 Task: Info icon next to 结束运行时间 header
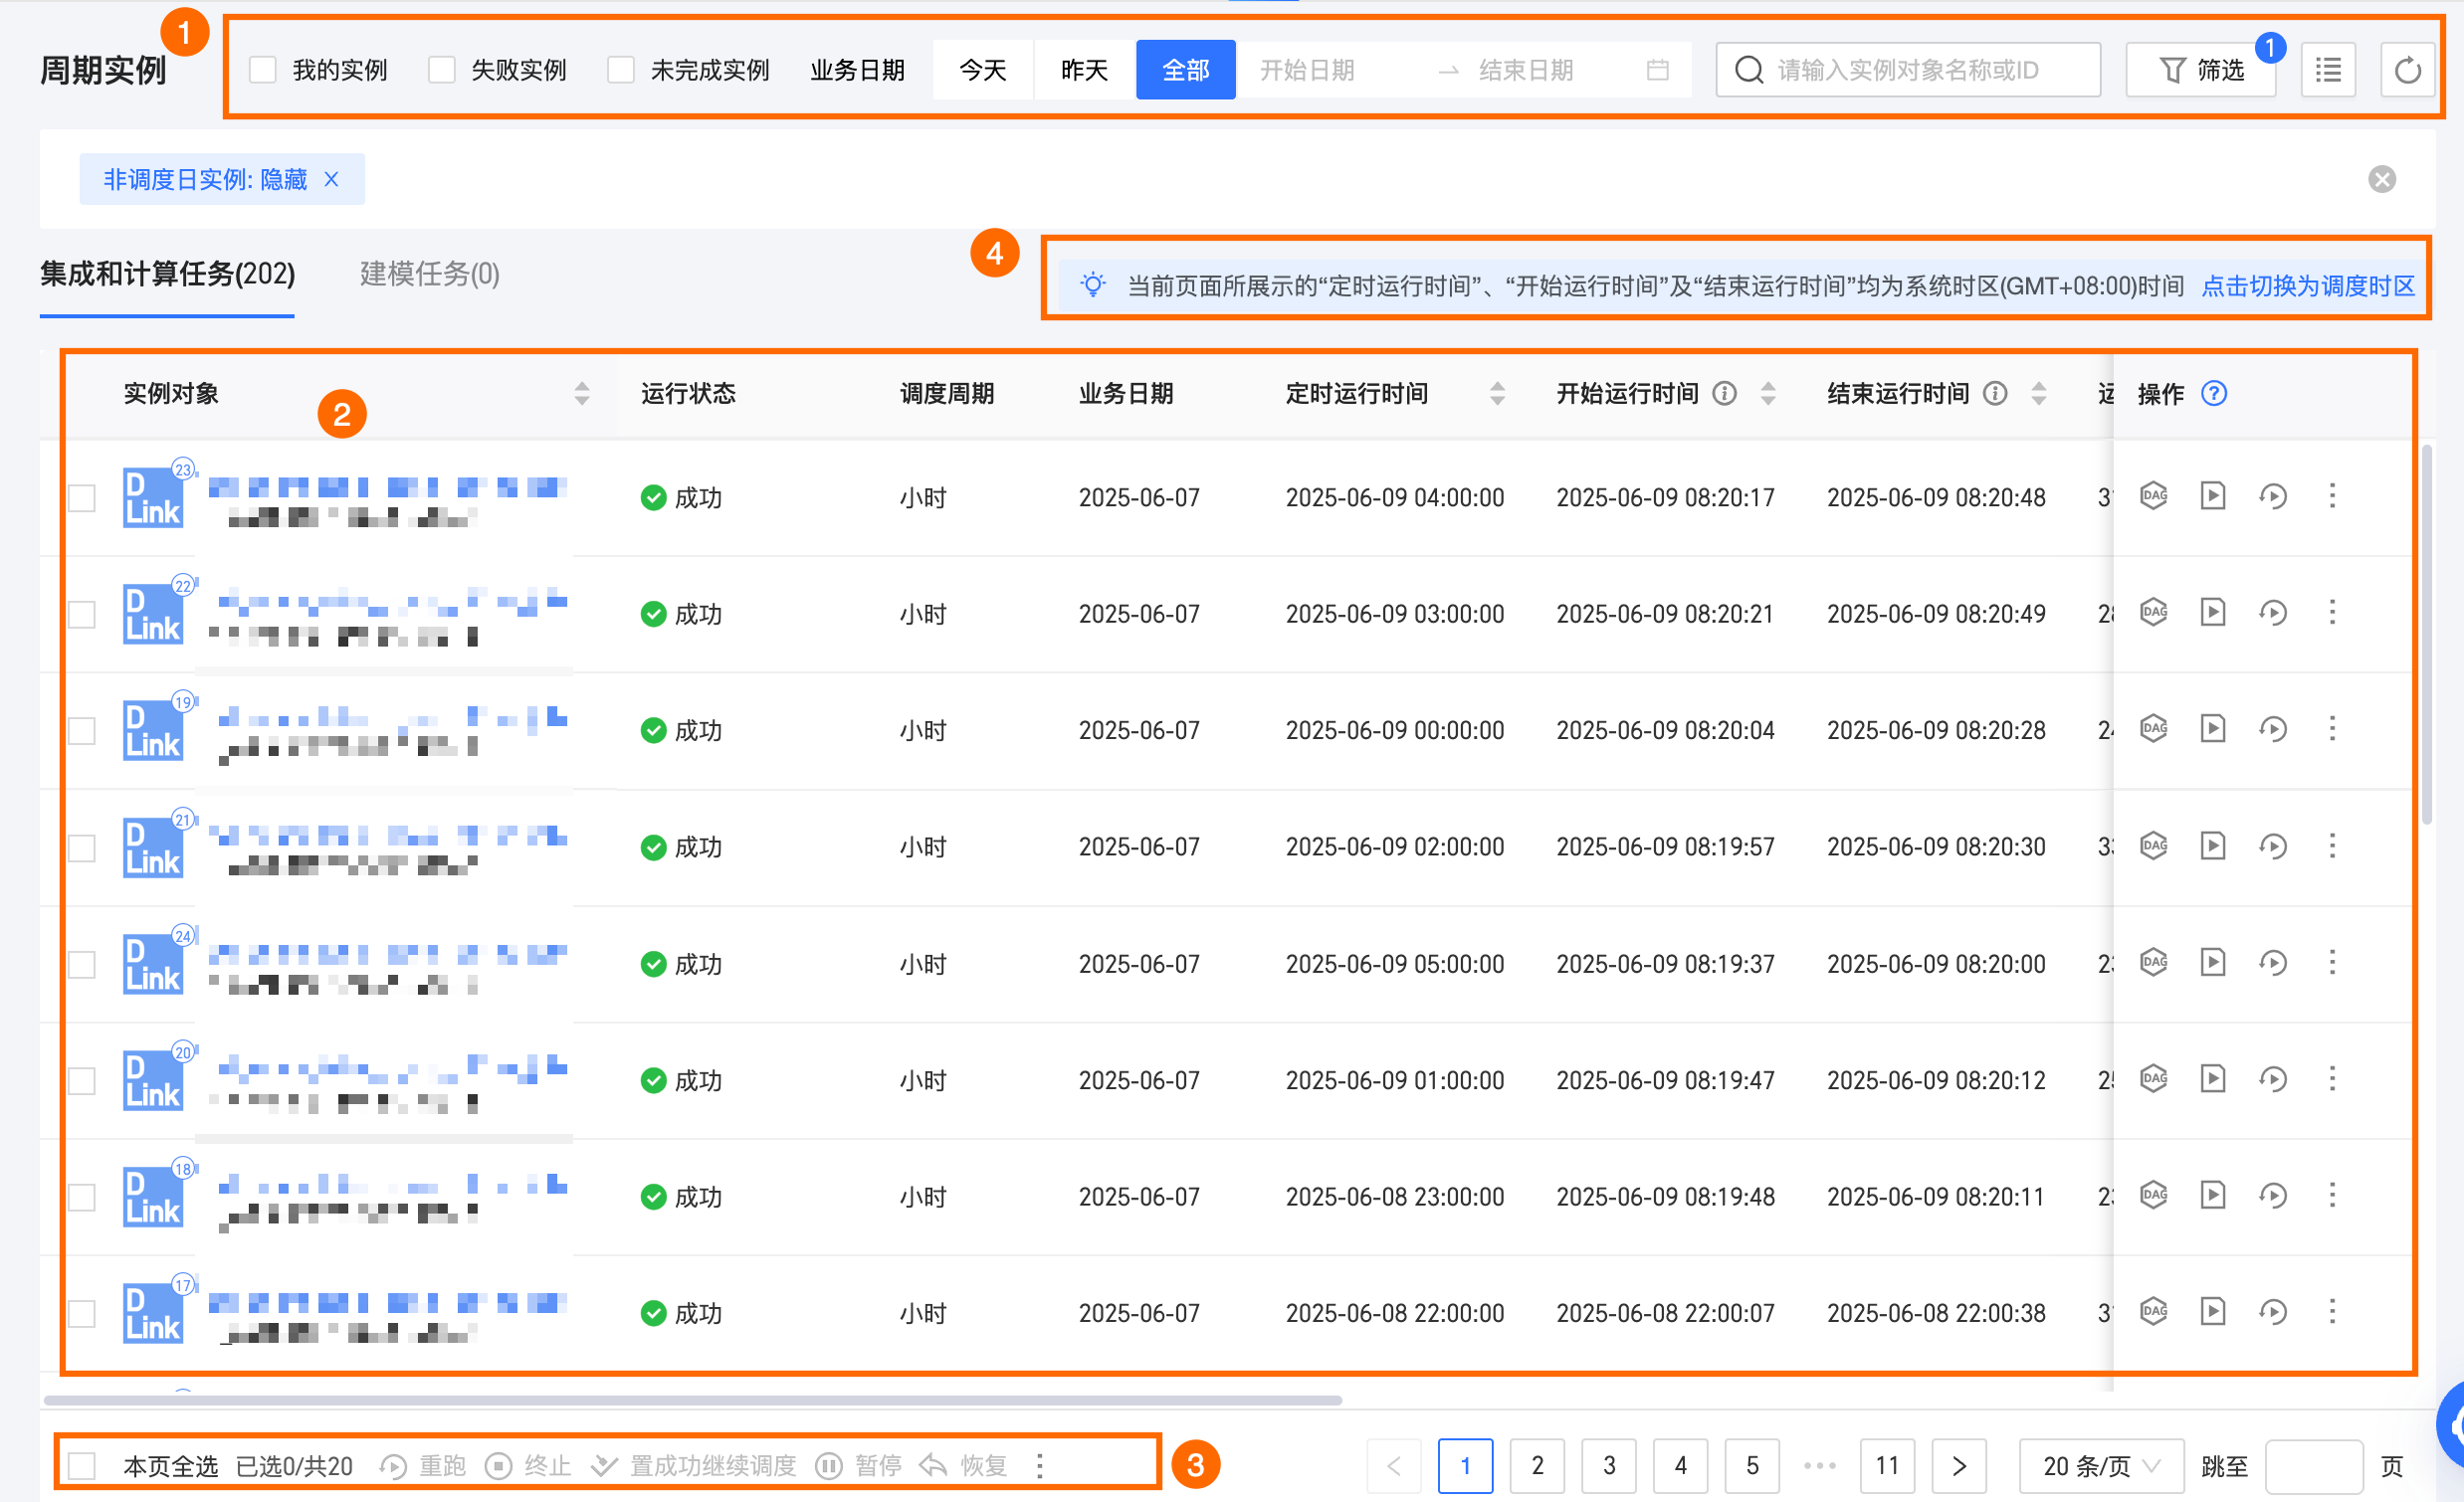pos(1994,394)
